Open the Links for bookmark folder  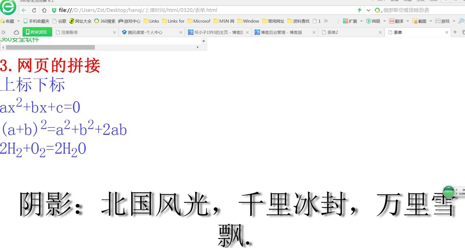click(x=173, y=21)
